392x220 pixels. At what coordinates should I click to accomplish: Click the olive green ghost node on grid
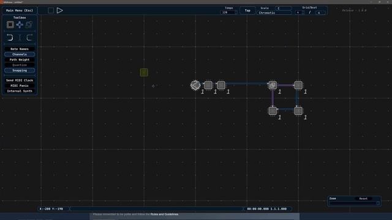click(x=144, y=73)
